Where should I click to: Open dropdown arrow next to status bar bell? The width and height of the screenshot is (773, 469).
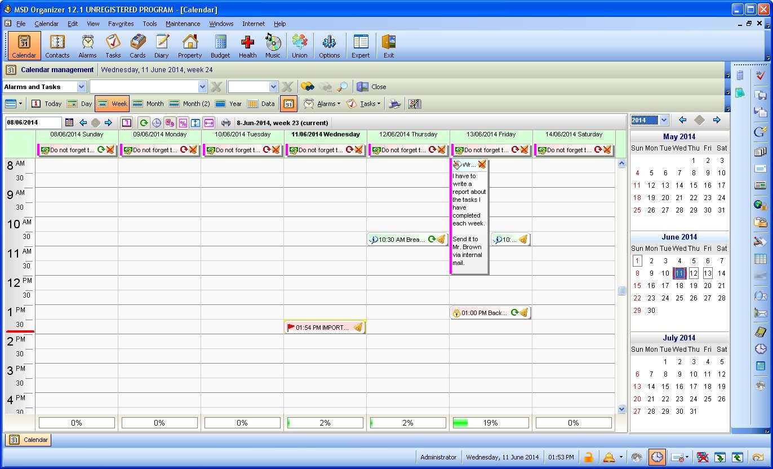(x=621, y=457)
